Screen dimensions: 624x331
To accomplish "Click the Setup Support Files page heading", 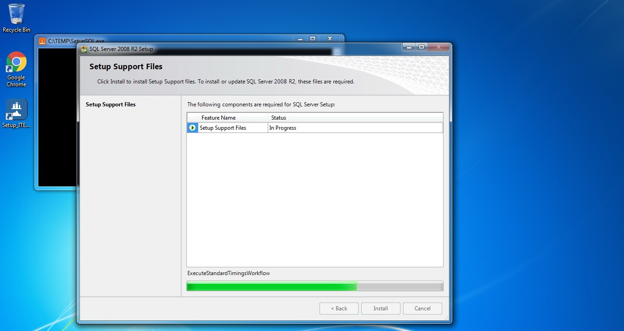I will point(126,66).
